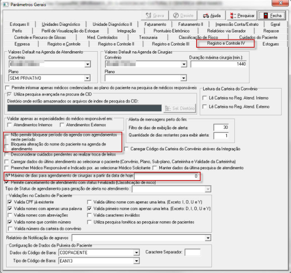Open the Registro e Controle II tab
291x273 pixels.
point(116,44)
